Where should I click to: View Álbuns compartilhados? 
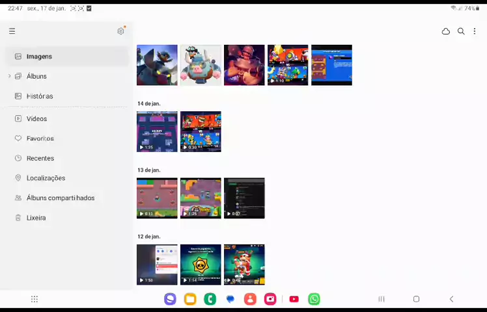(60, 198)
